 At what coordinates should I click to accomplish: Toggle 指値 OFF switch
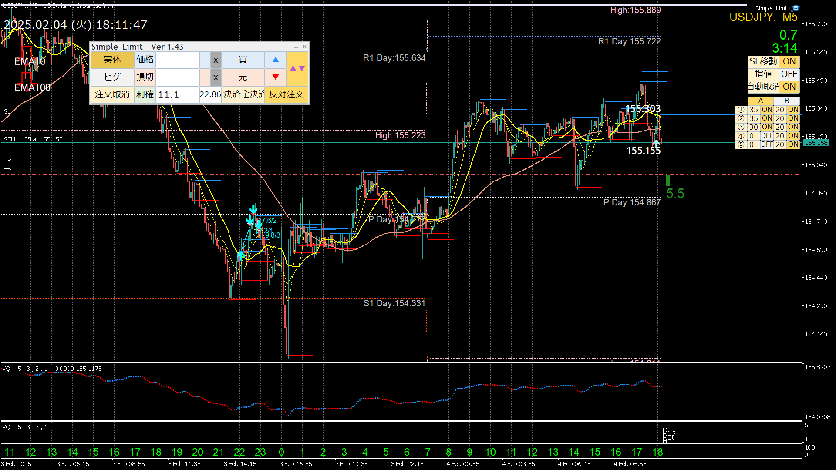789,74
